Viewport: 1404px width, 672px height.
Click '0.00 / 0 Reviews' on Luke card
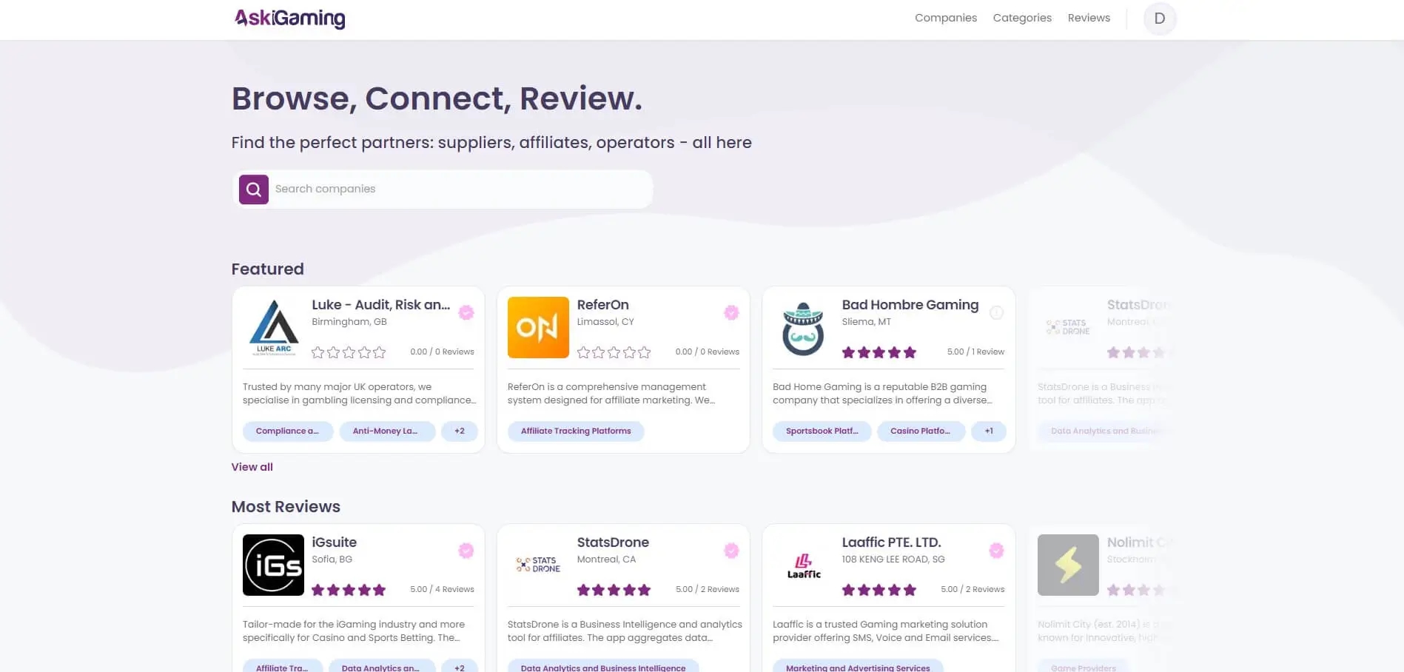(442, 352)
